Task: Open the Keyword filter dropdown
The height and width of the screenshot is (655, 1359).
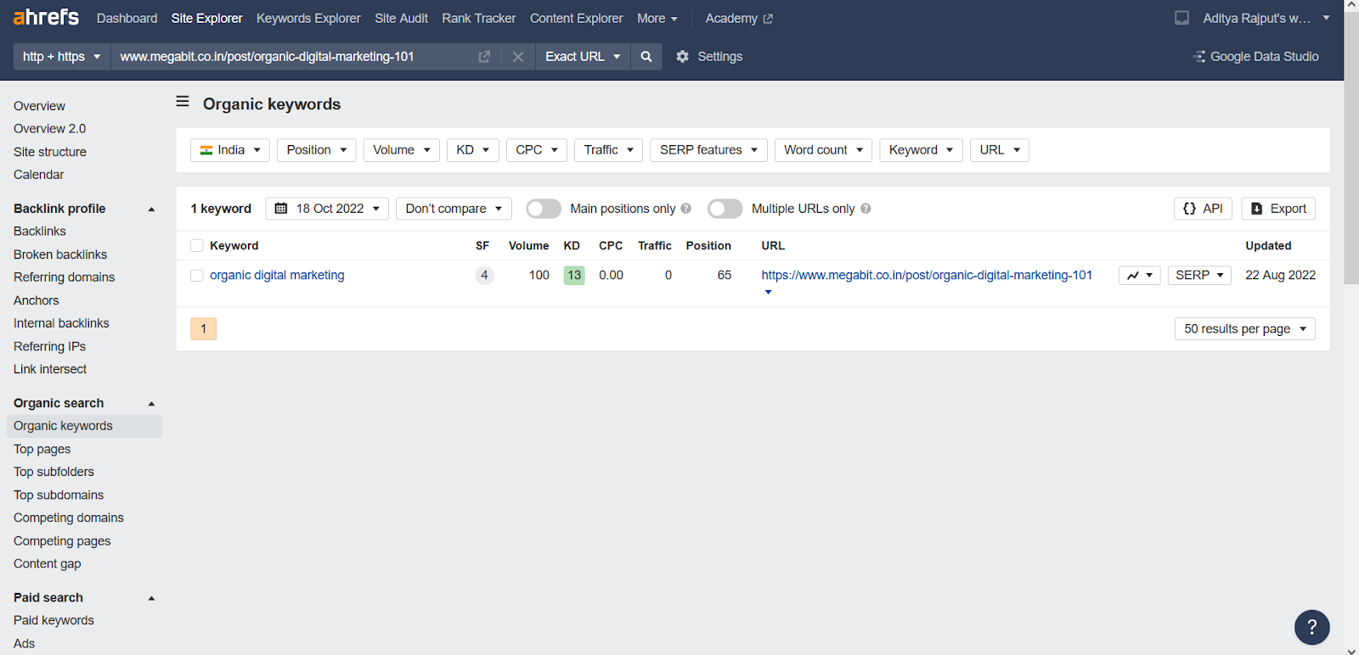Action: 922,150
